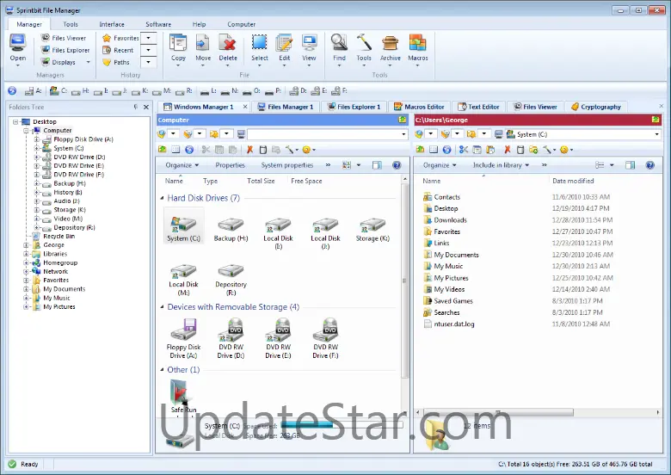671x475 pixels.
Task: Pin the Folders Tree panel
Action: [x=136, y=107]
